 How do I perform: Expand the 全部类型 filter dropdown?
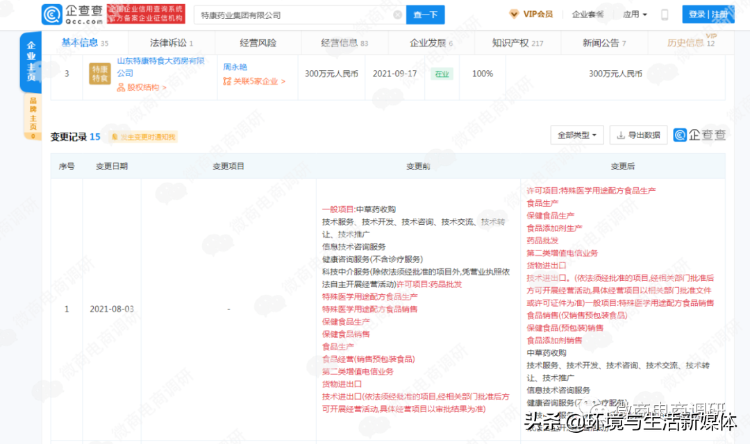pyautogui.click(x=577, y=135)
